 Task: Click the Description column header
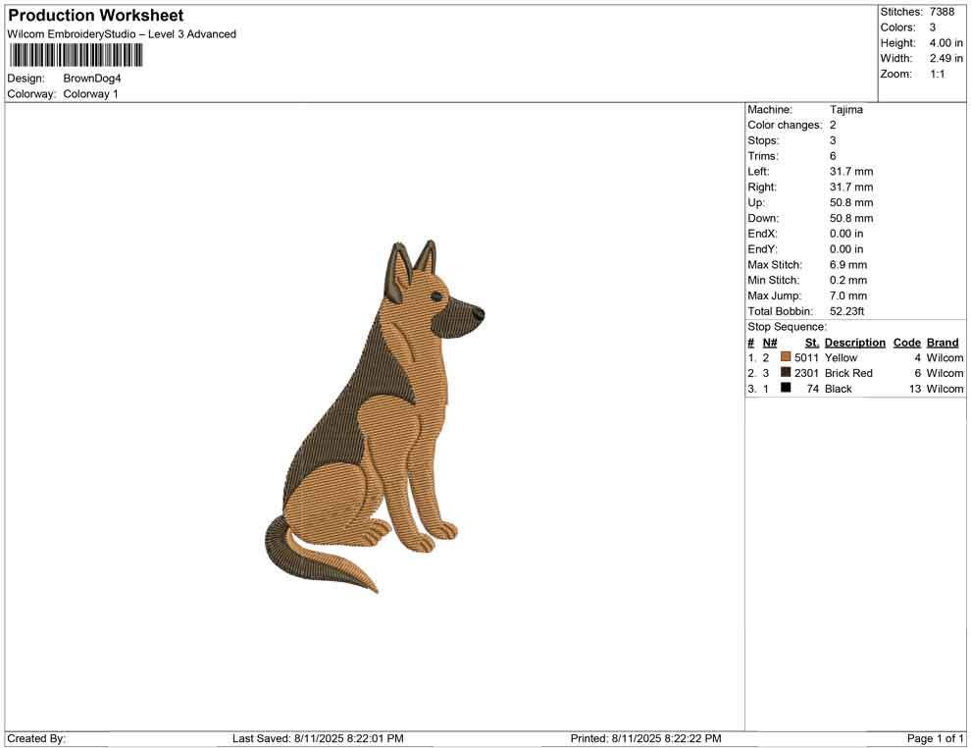click(854, 342)
